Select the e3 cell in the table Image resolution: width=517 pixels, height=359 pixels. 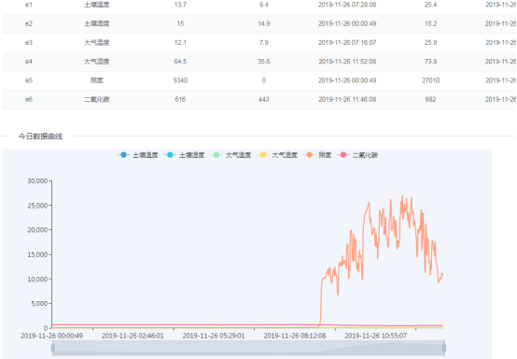29,42
